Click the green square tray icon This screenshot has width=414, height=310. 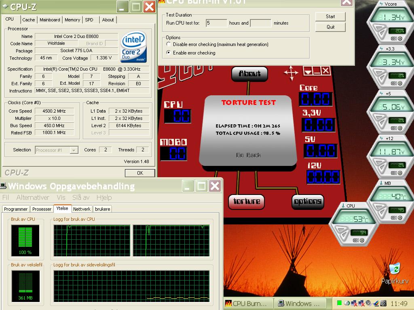339,303
